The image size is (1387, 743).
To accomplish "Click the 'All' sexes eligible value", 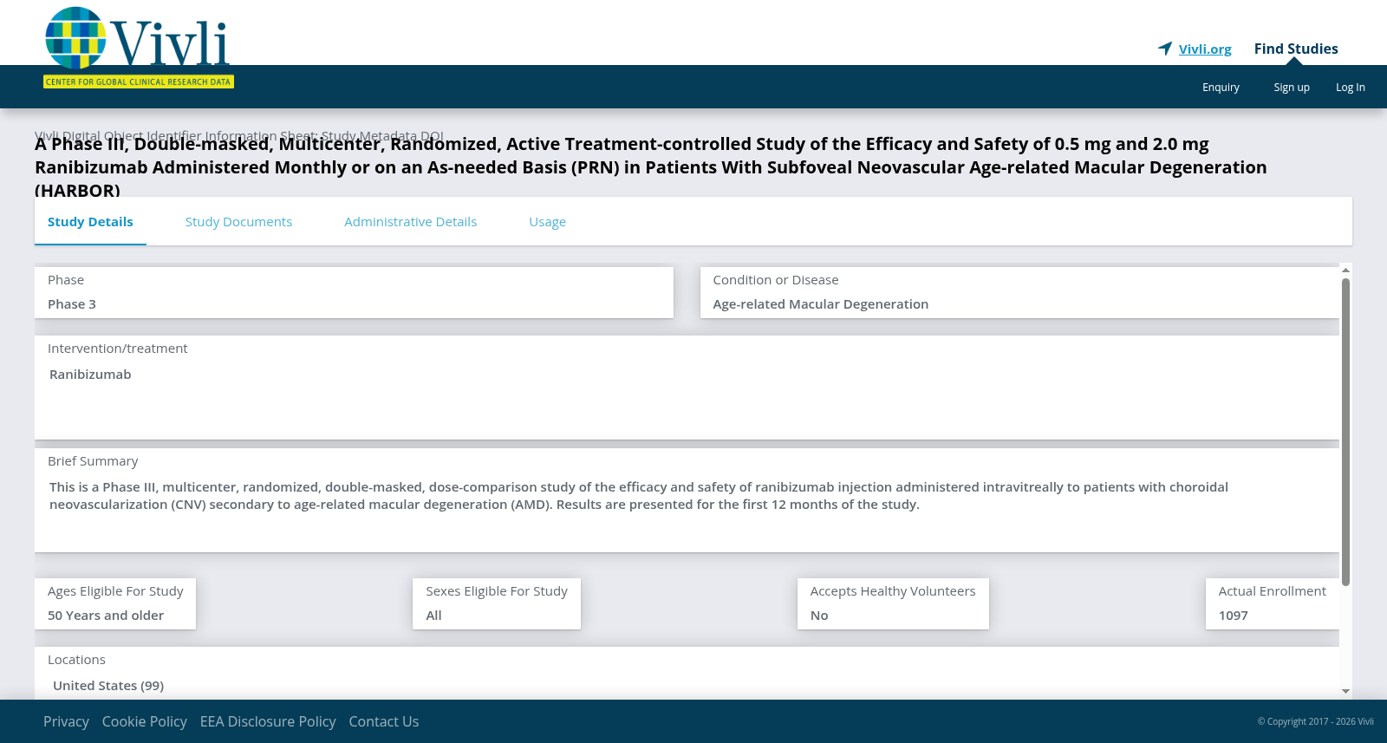I will (x=433, y=616).
